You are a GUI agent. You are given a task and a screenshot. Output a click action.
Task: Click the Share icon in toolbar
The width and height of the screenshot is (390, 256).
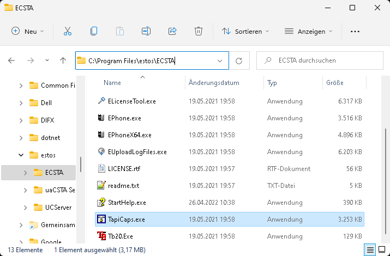tap(172, 32)
